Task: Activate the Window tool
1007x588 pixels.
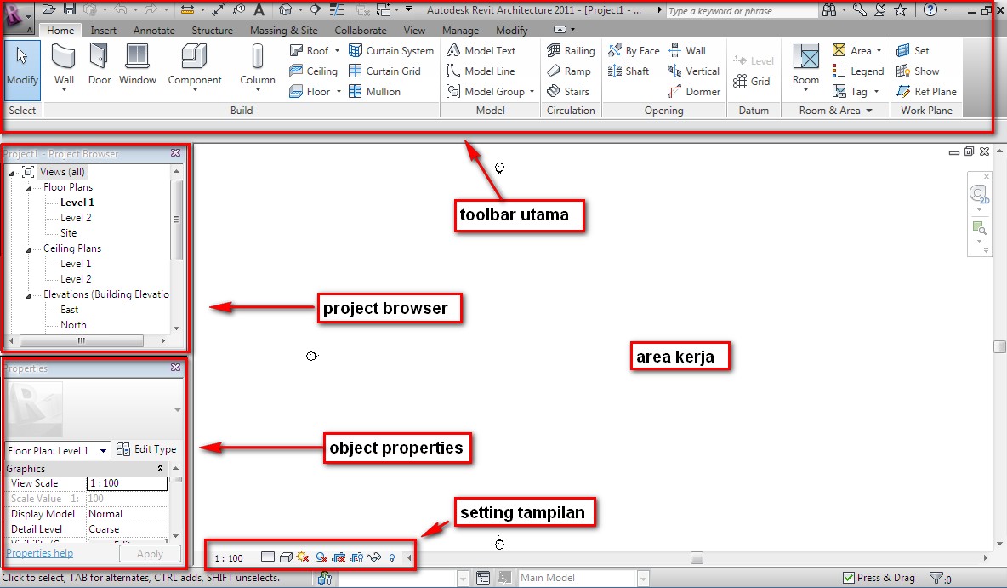Action: pos(138,65)
